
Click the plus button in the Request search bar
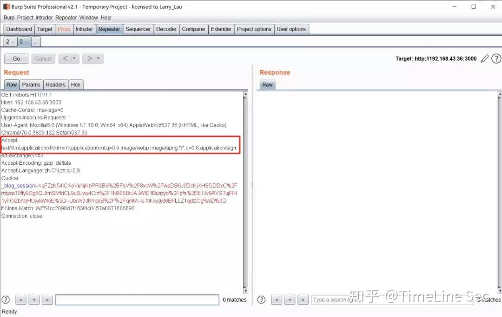[33, 299]
